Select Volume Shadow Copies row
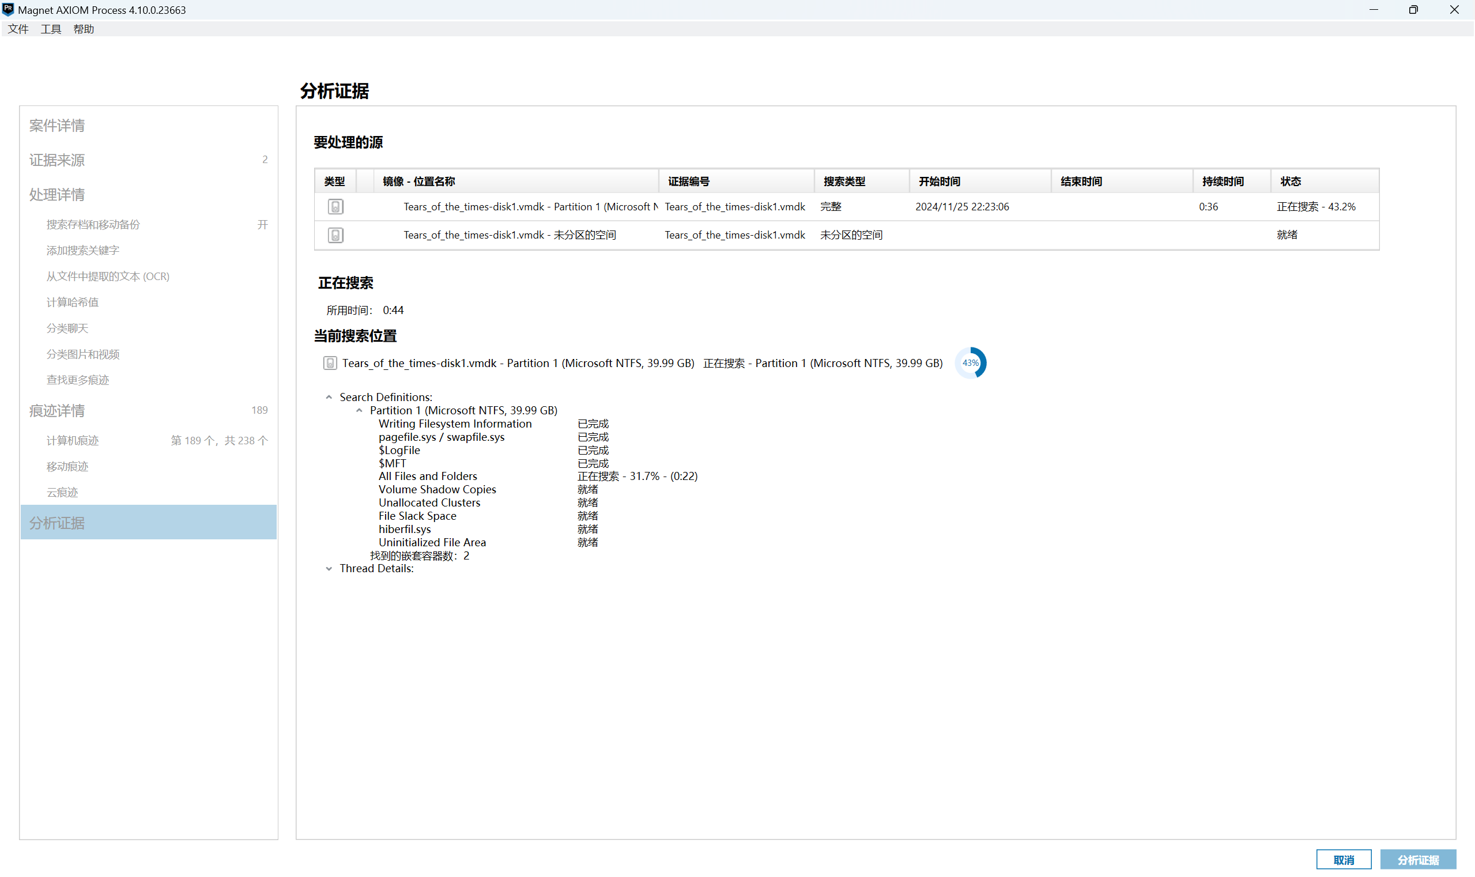1475x877 pixels. pos(437,489)
